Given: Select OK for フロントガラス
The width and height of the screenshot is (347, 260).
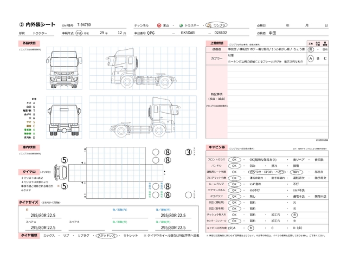Looking at the screenshot, I should pos(235,160).
